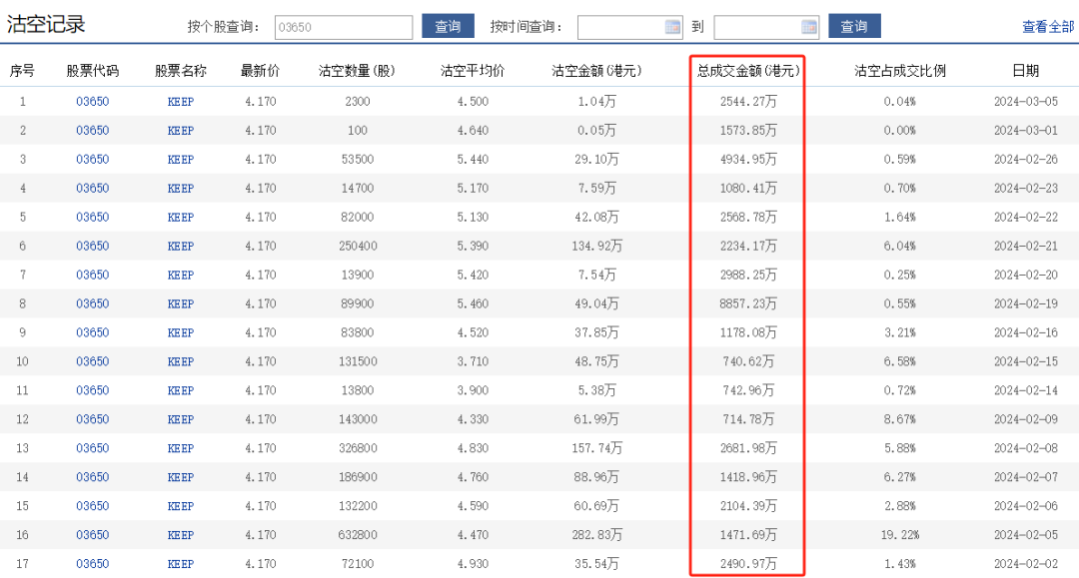Image resolution: width=1079 pixels, height=578 pixels.
Task: Open stock code 03650 in row 2
Action: [92, 130]
